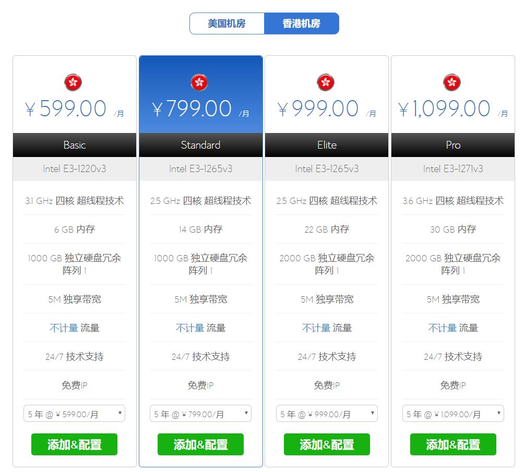
Task: Add and configure the Standard plan
Action: (x=200, y=444)
